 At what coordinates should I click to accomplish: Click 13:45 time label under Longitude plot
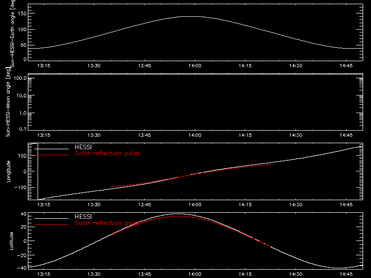[144, 205]
